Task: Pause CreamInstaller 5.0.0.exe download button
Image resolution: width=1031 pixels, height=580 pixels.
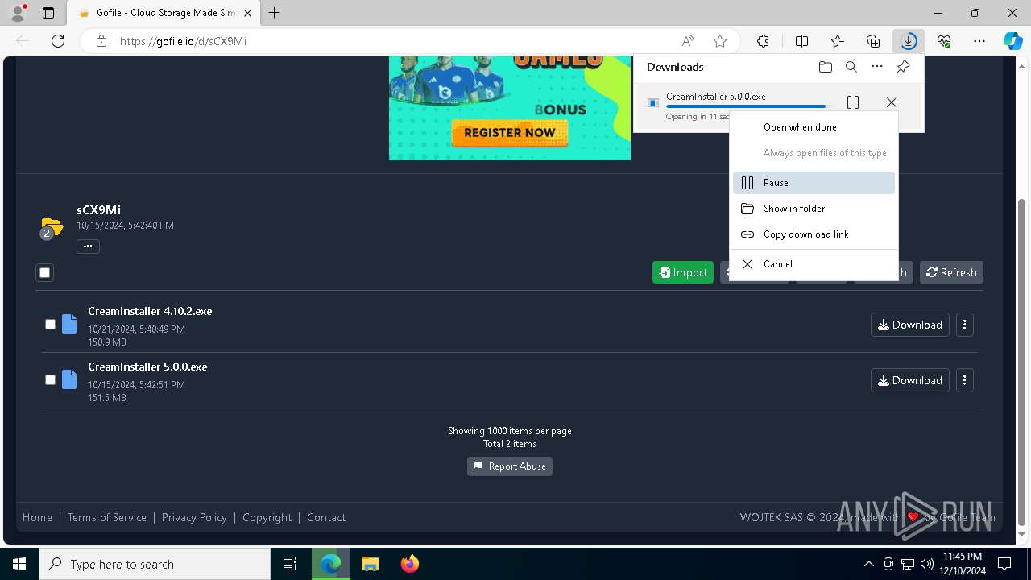Action: [x=853, y=102]
